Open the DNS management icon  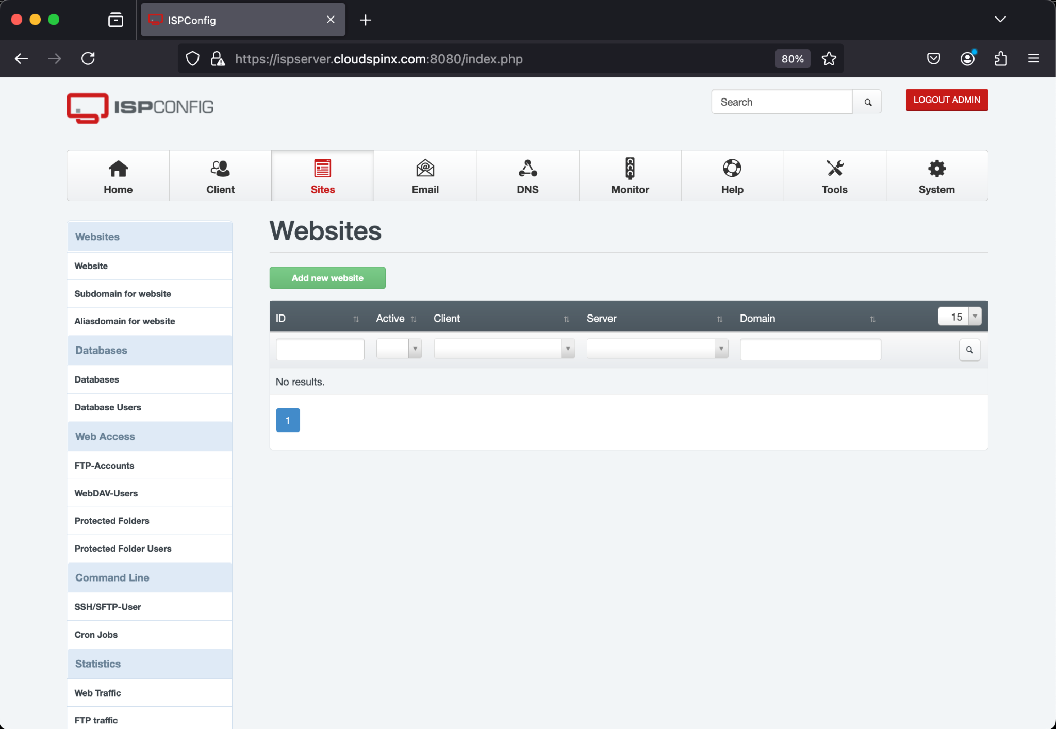[527, 169]
